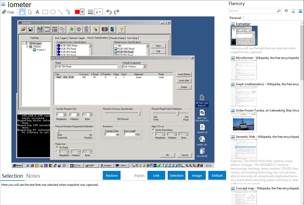Viewport: 304px width, 205px height.
Task: Click Iometer's Stop All toolbar icon
Action: (x=86, y=29)
